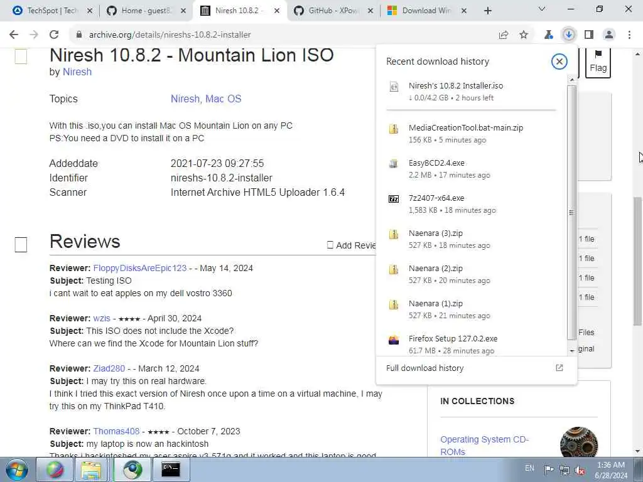Open a new tab with plus button
This screenshot has height=482, width=643.
click(x=487, y=11)
